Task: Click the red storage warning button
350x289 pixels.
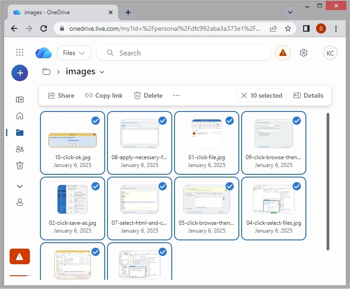Action: (x=20, y=256)
